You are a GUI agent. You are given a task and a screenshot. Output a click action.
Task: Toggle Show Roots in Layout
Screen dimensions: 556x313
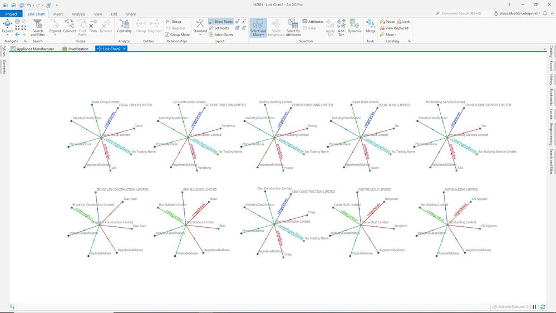pyautogui.click(x=220, y=22)
